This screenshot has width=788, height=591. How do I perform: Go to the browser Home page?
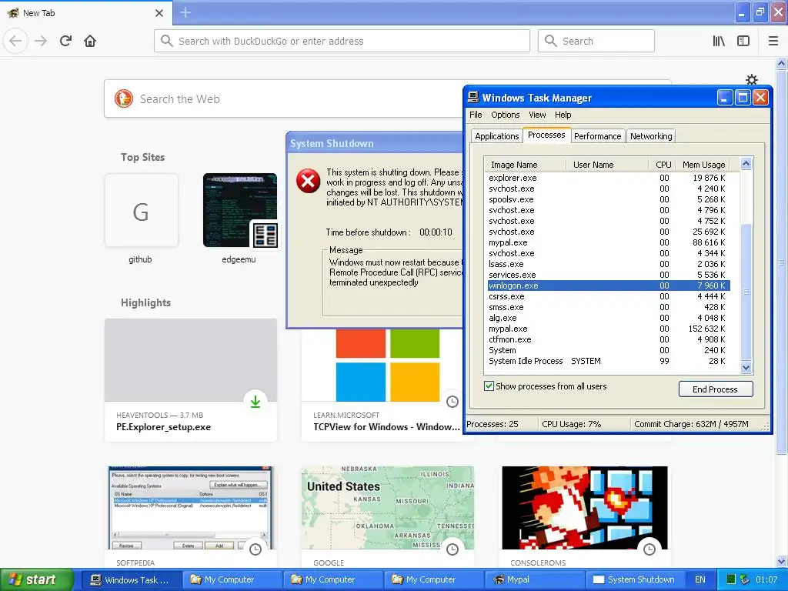[90, 41]
